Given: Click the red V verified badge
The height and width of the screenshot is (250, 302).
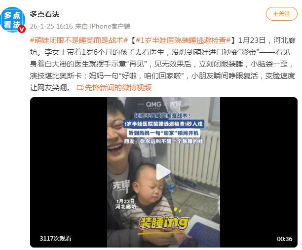Looking at the screenshot, I should [x=22, y=29].
